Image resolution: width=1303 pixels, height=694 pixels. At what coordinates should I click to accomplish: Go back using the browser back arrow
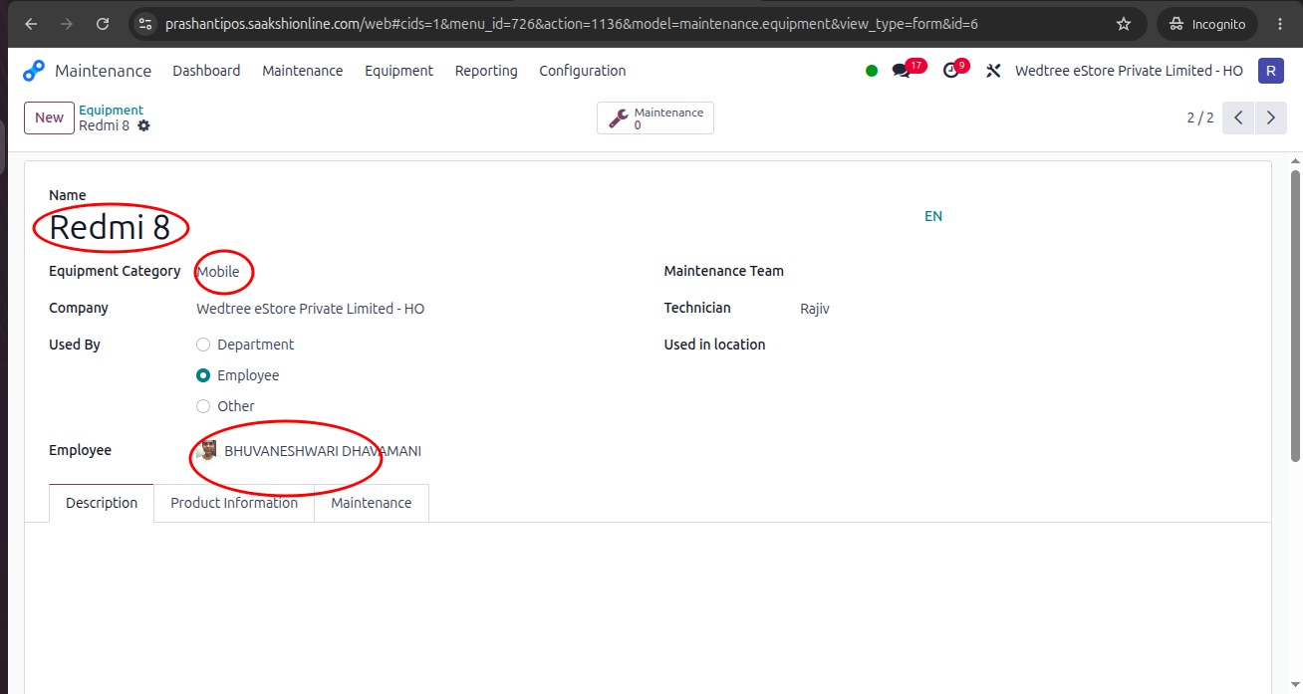(x=31, y=24)
